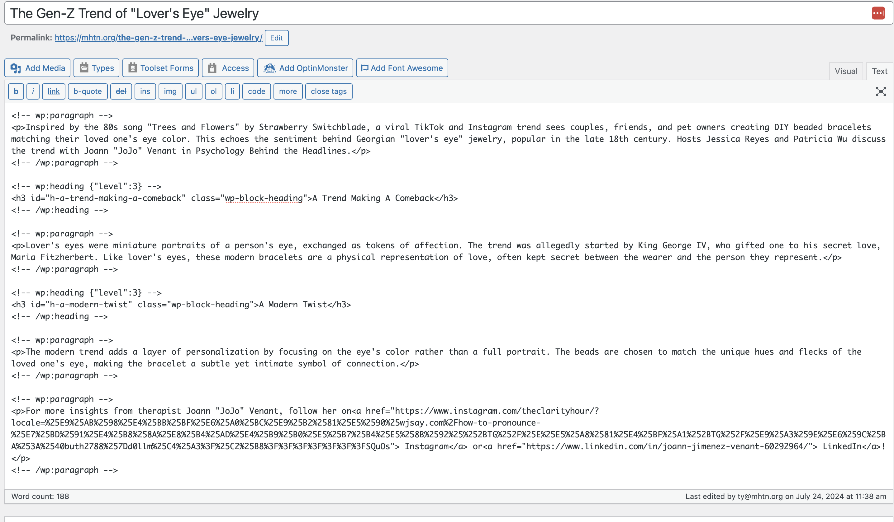Open Toolset Forms
Viewport: 894px width, 522px height.
tap(160, 68)
